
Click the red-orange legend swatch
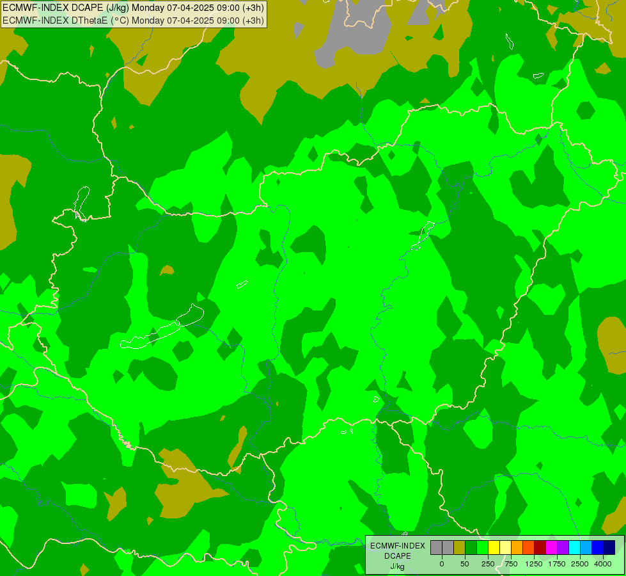[x=529, y=548]
